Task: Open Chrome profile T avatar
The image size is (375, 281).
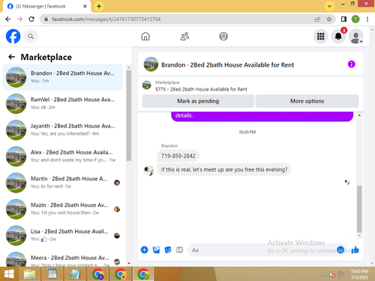Action: pos(355,19)
